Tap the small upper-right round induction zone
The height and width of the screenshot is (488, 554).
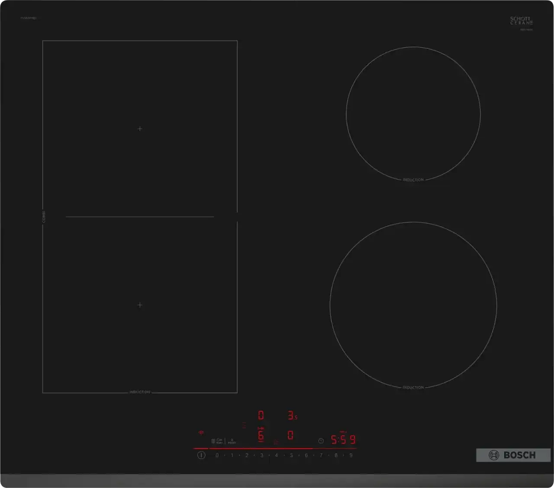coord(413,114)
